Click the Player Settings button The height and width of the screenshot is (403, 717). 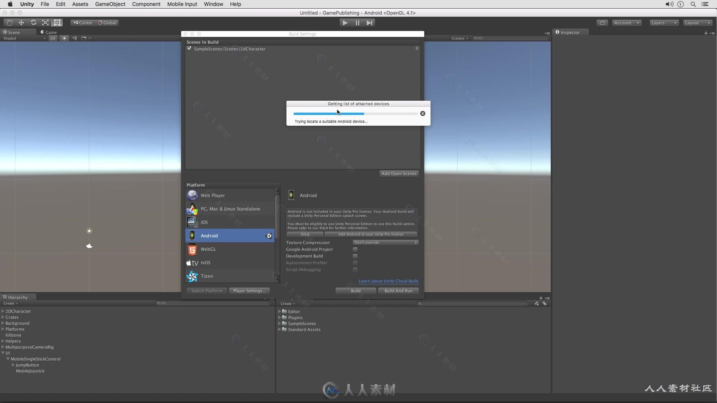pyautogui.click(x=249, y=291)
